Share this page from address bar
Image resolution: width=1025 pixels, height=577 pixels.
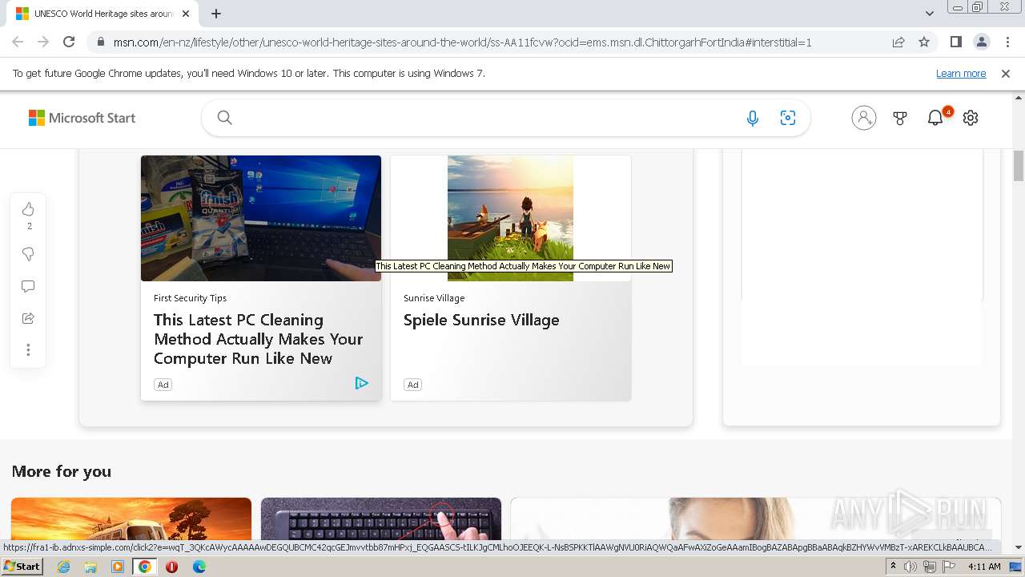(x=898, y=42)
